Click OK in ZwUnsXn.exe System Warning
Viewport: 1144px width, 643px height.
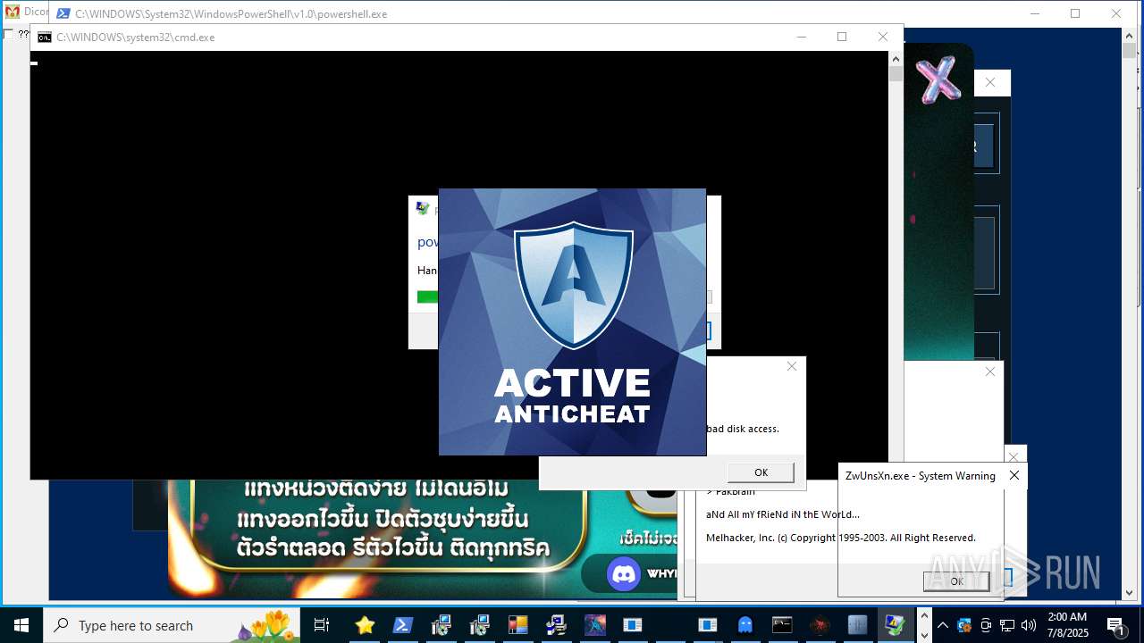pyautogui.click(x=956, y=581)
